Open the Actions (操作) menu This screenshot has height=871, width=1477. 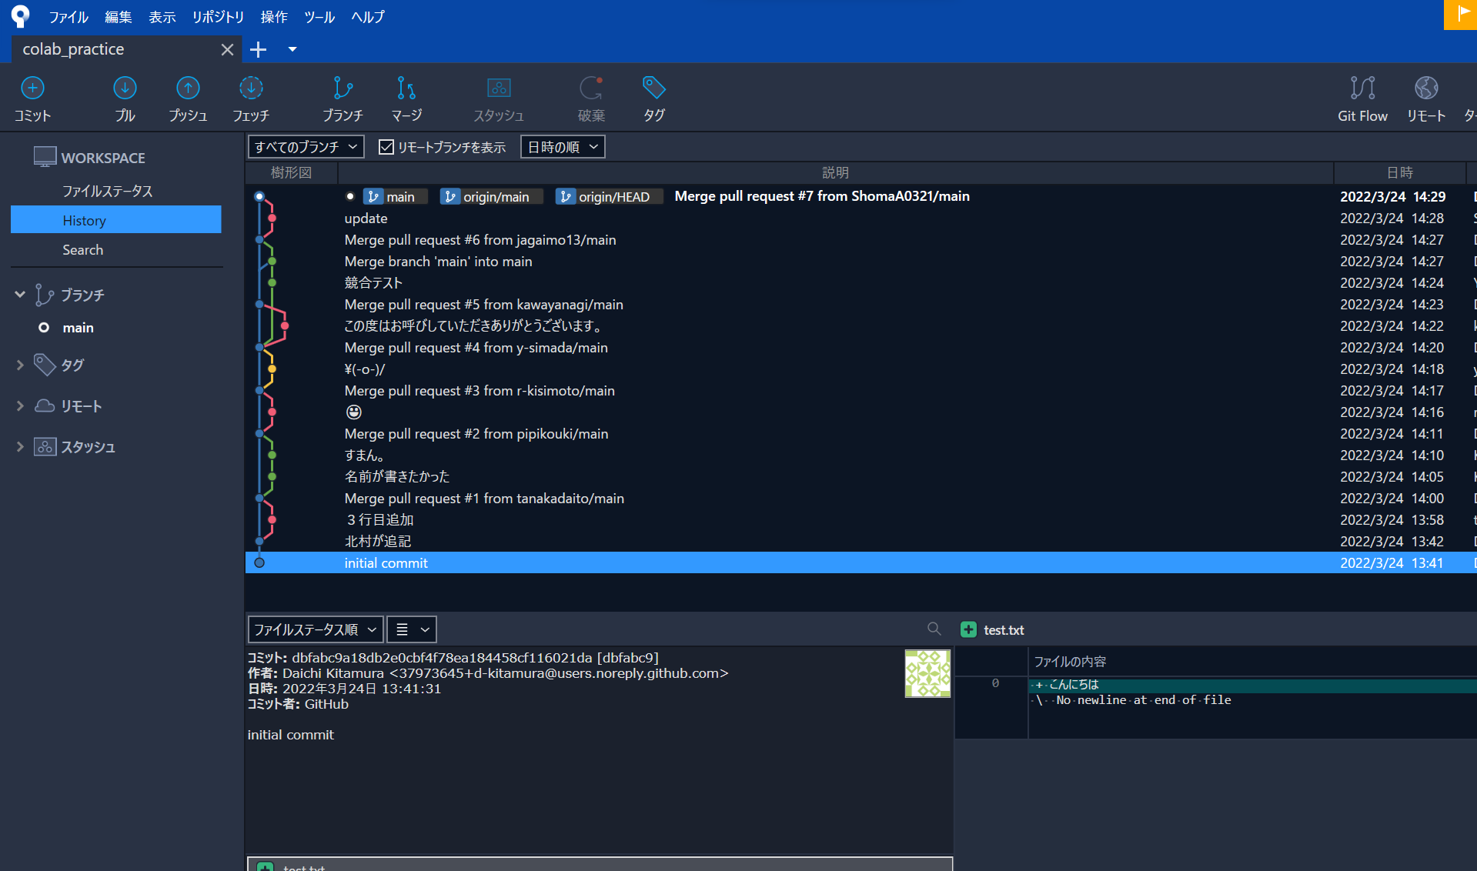274,16
